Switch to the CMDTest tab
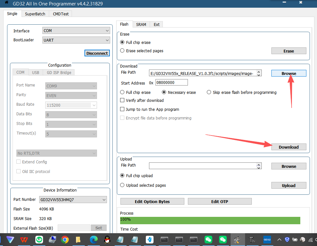Screen dimensions: 317x246 point(61,14)
